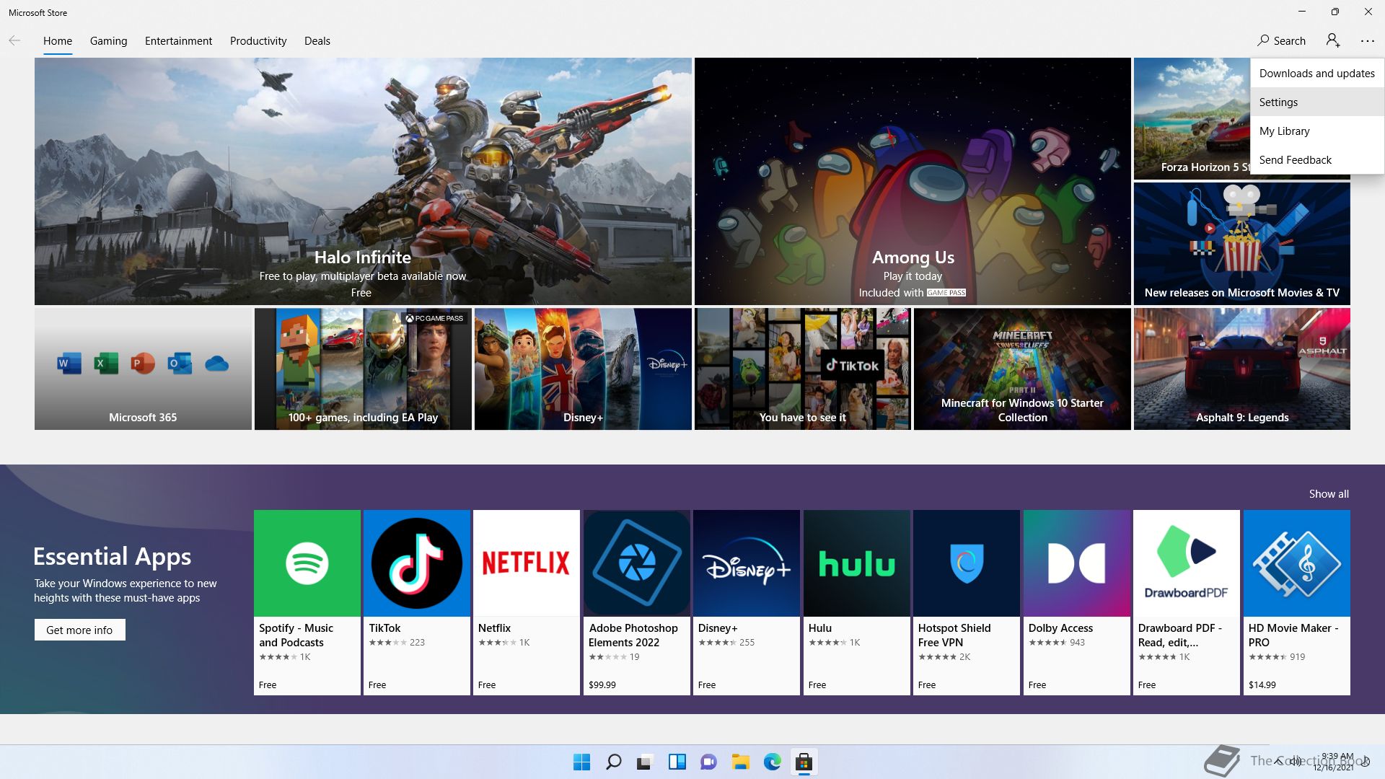
Task: Open the Forza Horizon 5 tile
Action: coord(1192,118)
